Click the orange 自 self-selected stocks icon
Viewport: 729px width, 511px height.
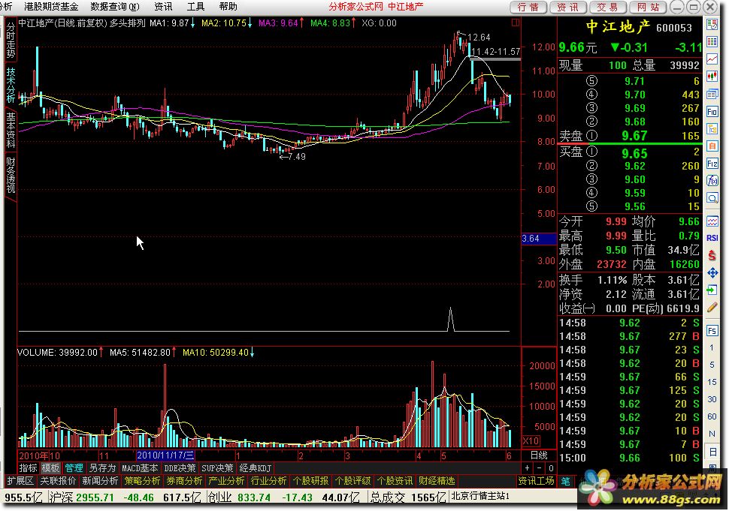click(712, 146)
